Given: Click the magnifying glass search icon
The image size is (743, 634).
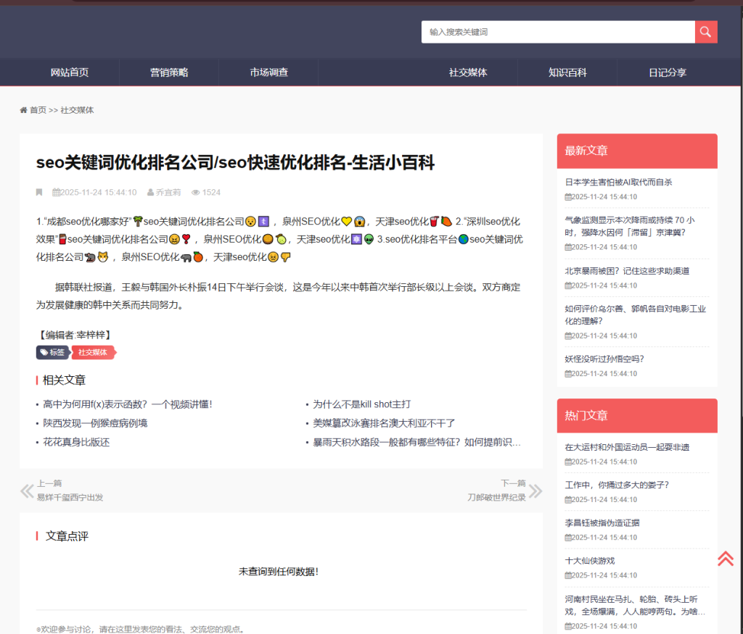Looking at the screenshot, I should coord(705,32).
